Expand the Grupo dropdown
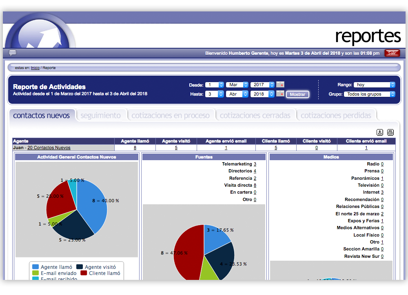This screenshot has height=295, width=408. tap(369, 94)
